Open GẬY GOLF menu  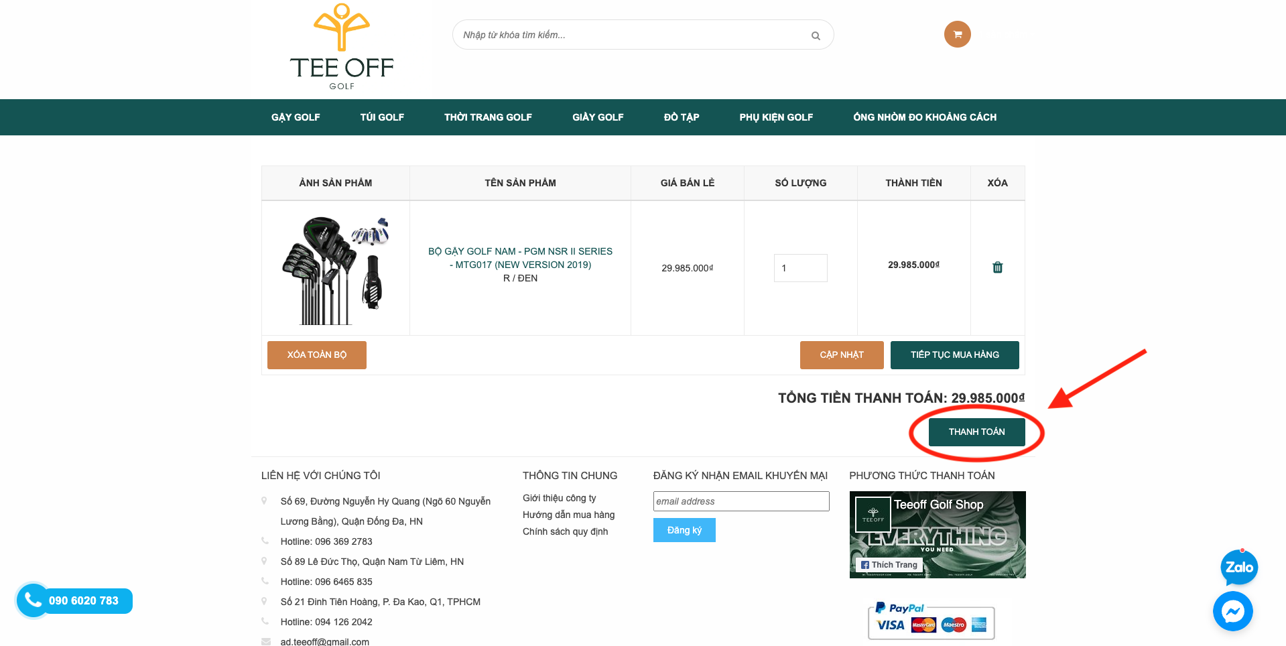[x=296, y=117]
